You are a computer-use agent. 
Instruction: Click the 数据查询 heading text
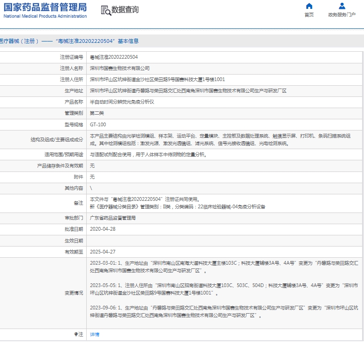[125, 10]
